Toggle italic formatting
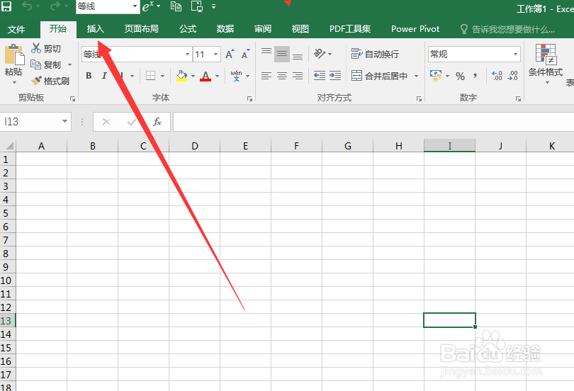 104,76
